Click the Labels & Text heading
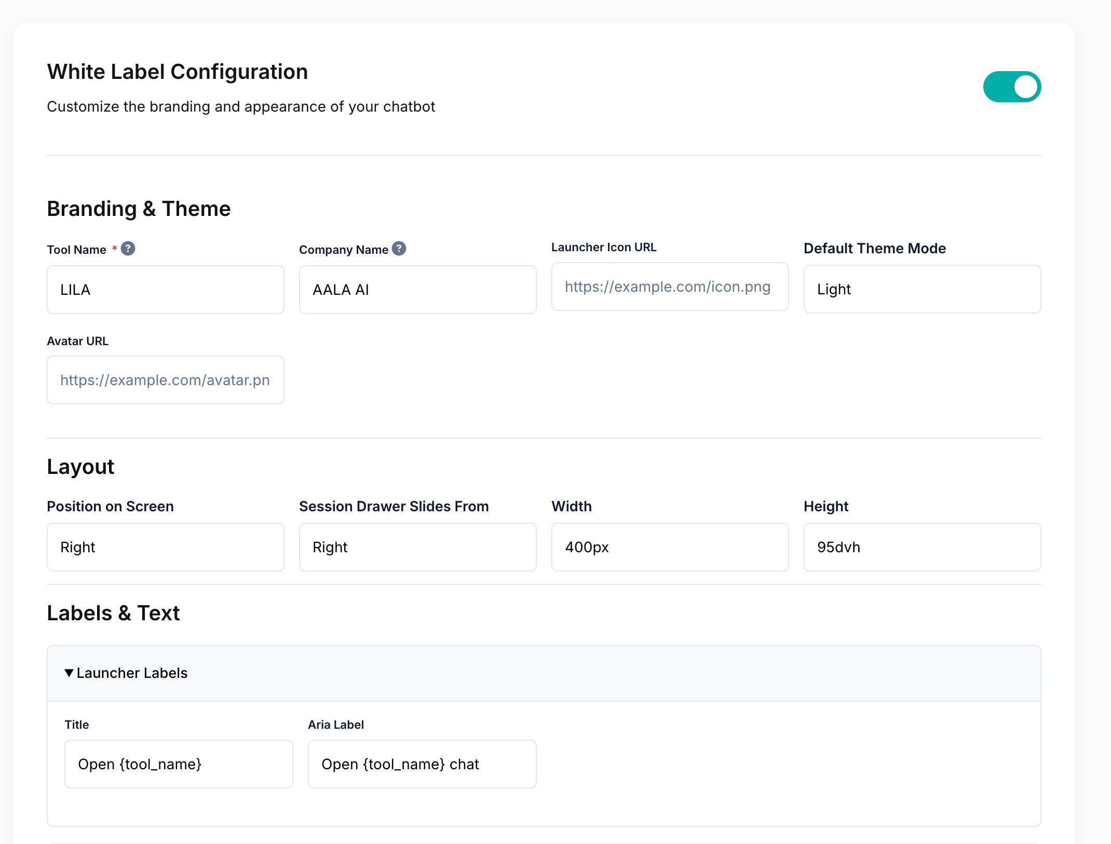The width and height of the screenshot is (1111, 844). point(113,613)
